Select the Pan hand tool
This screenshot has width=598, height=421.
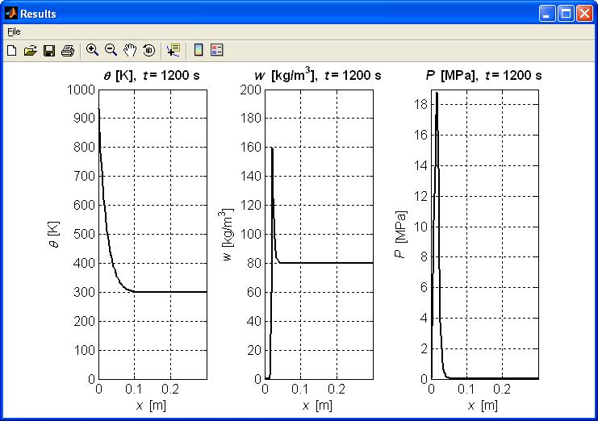[130, 50]
